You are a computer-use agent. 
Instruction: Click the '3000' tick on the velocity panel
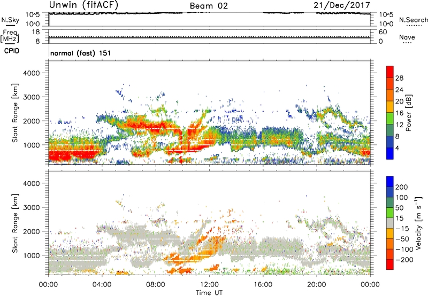pos(31,207)
